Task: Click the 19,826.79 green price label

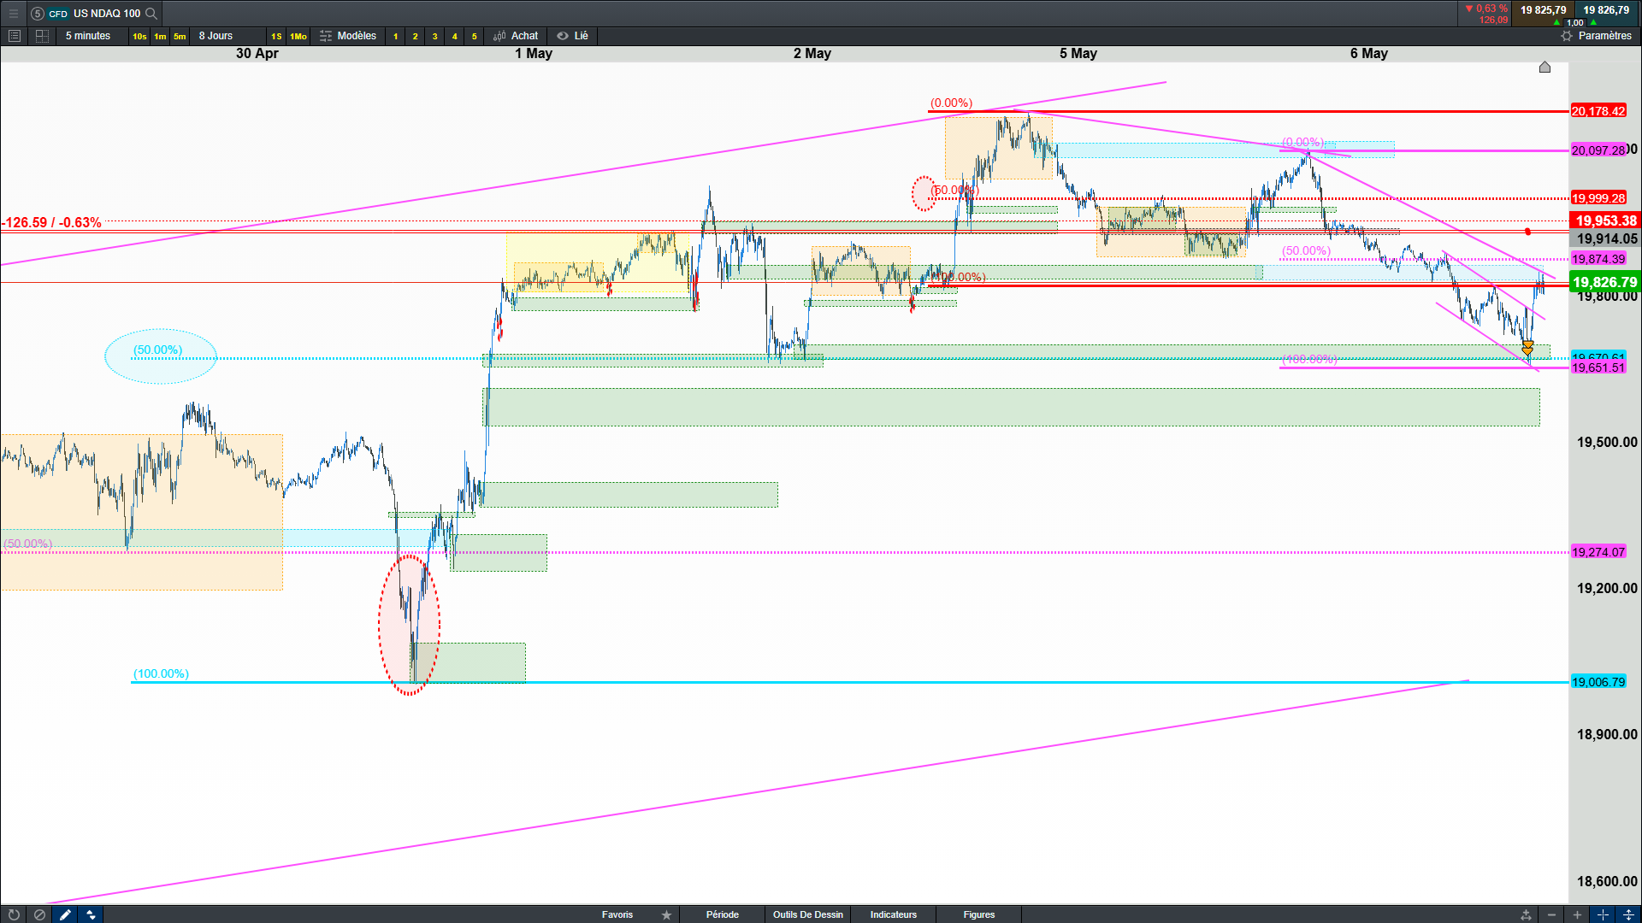Action: coord(1604,282)
